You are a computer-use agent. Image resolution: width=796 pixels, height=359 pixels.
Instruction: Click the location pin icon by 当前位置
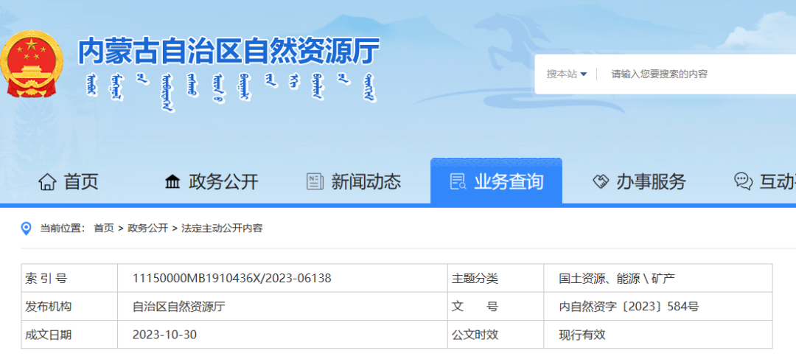pyautogui.click(x=26, y=229)
